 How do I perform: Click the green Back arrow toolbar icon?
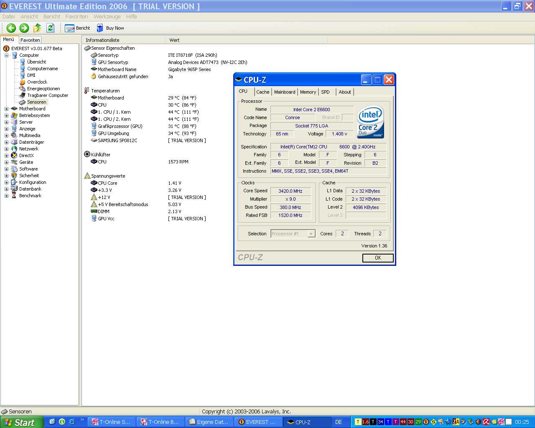(11, 28)
